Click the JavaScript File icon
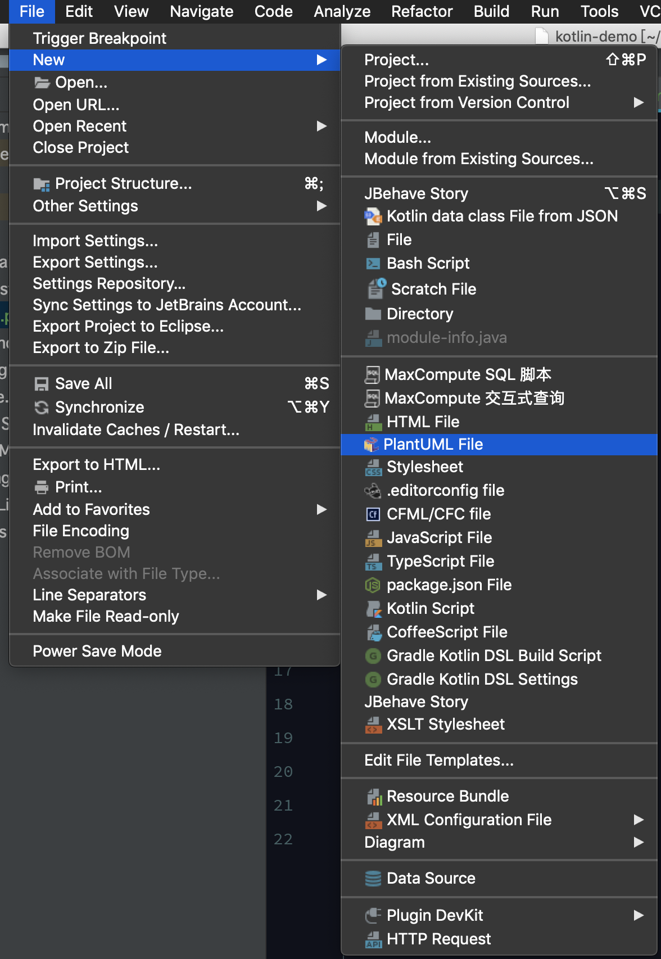The height and width of the screenshot is (959, 661). pyautogui.click(x=373, y=538)
